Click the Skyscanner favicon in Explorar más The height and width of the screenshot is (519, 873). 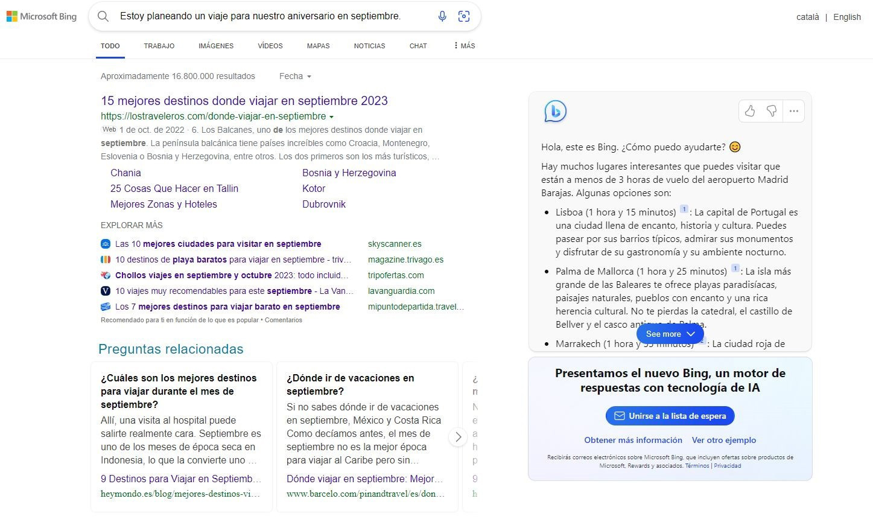(x=106, y=244)
